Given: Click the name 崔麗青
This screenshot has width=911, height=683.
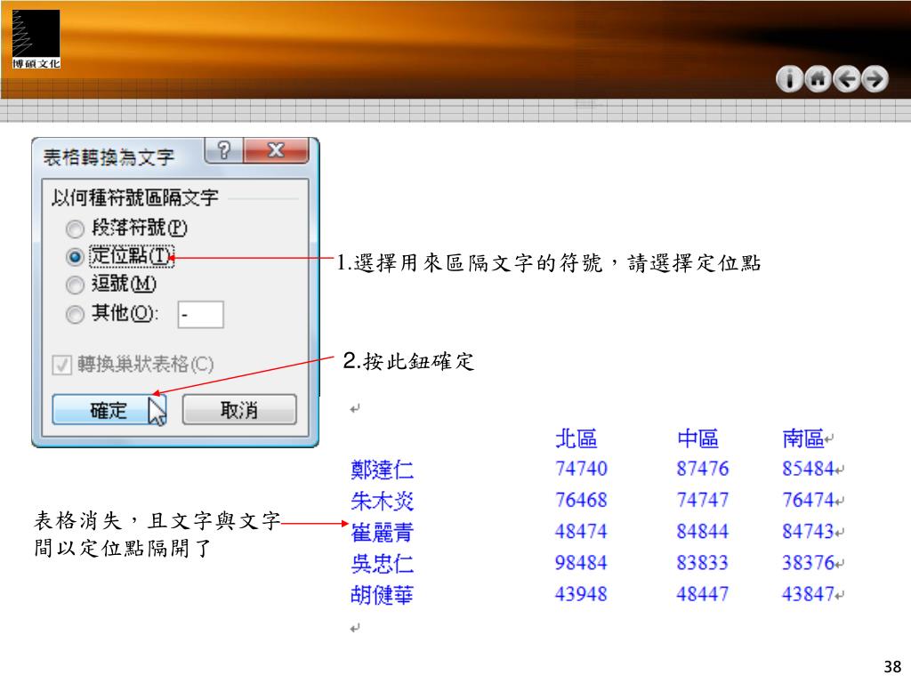Looking at the screenshot, I should [382, 532].
